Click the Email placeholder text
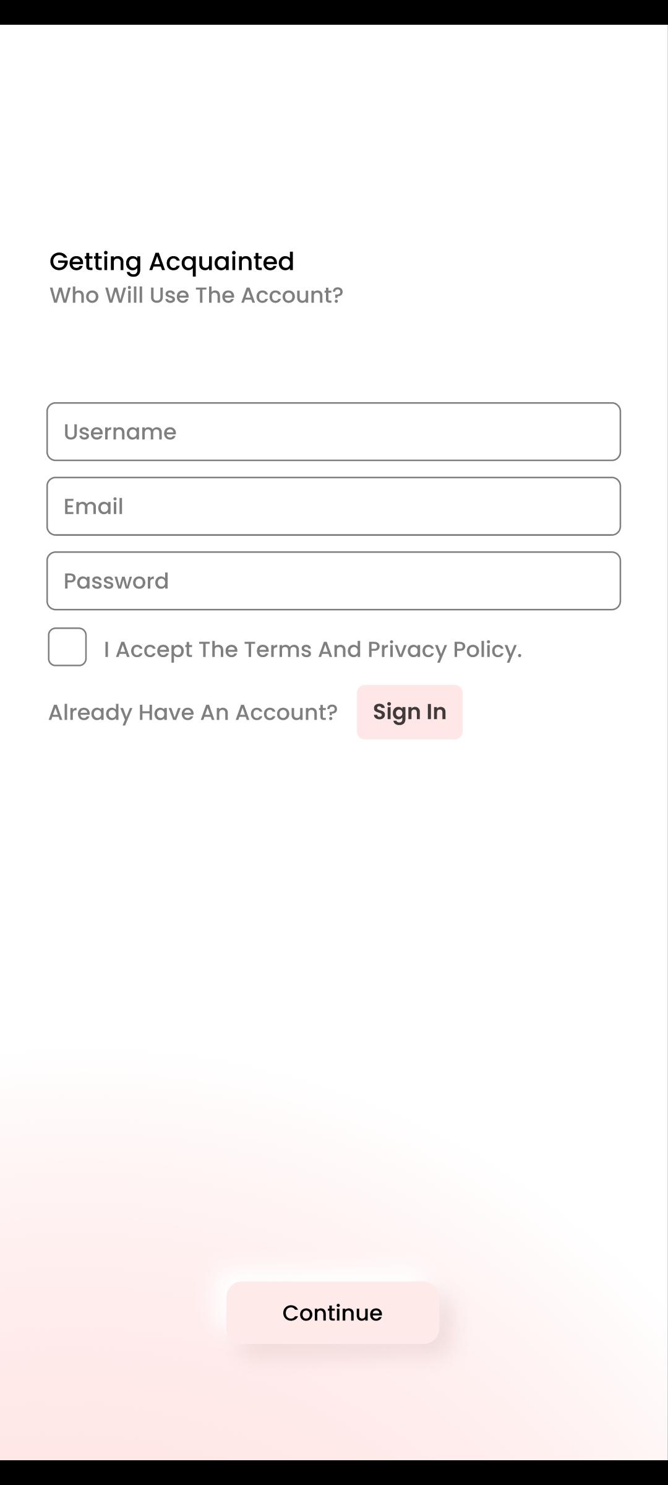 93,507
